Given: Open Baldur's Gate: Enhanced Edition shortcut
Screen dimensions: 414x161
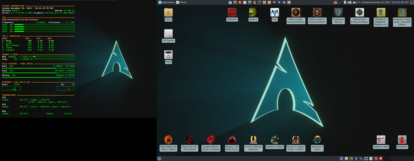Looking at the screenshot, I should point(296,12).
